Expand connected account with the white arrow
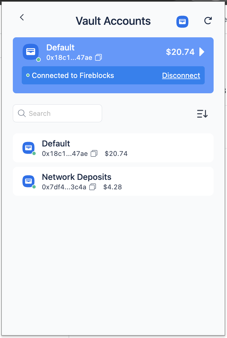Screen dimensions: 227x338 202,52
